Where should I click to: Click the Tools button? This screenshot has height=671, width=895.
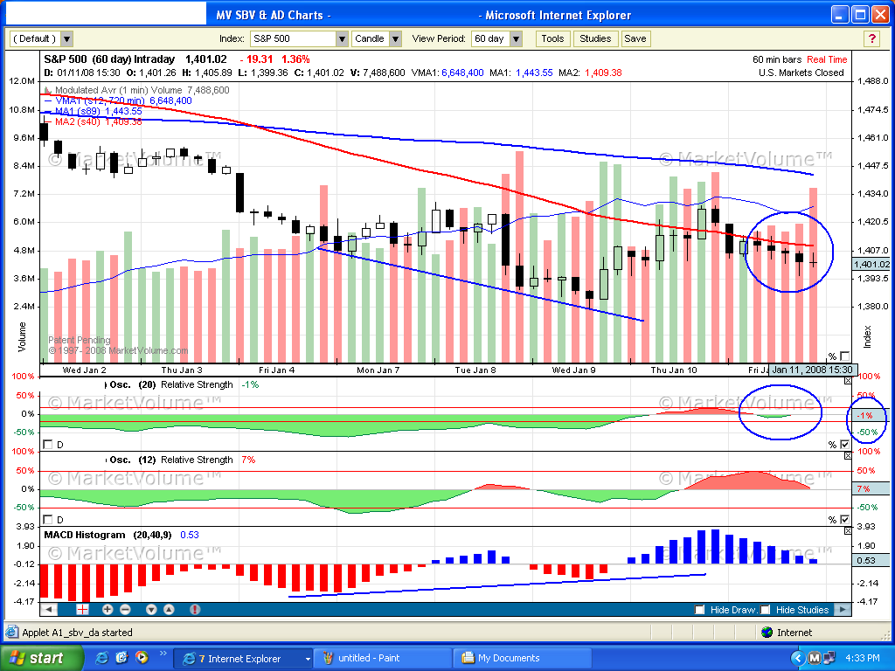552,38
